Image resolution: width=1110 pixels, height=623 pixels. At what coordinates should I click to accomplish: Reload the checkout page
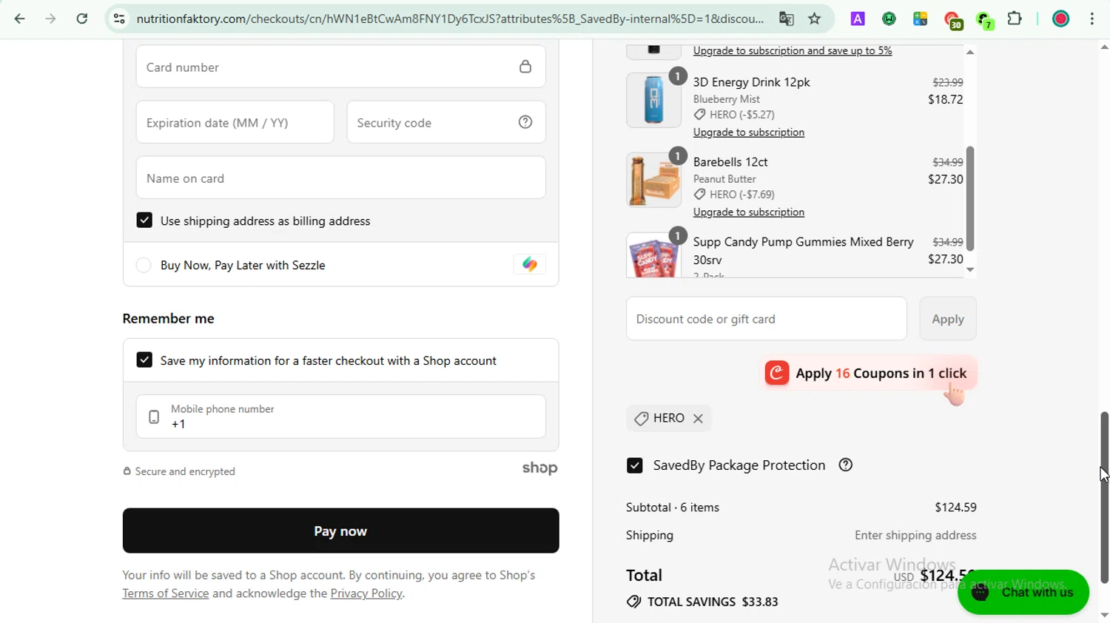(x=82, y=19)
